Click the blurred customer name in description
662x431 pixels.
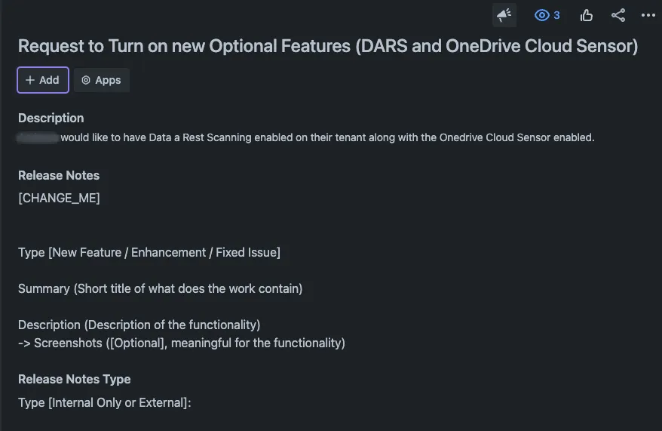click(x=38, y=138)
